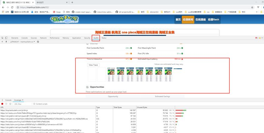This screenshot has height=133, width=264.
Task: Activate the DevTools inspect element tool
Action: click(x=2, y=38)
